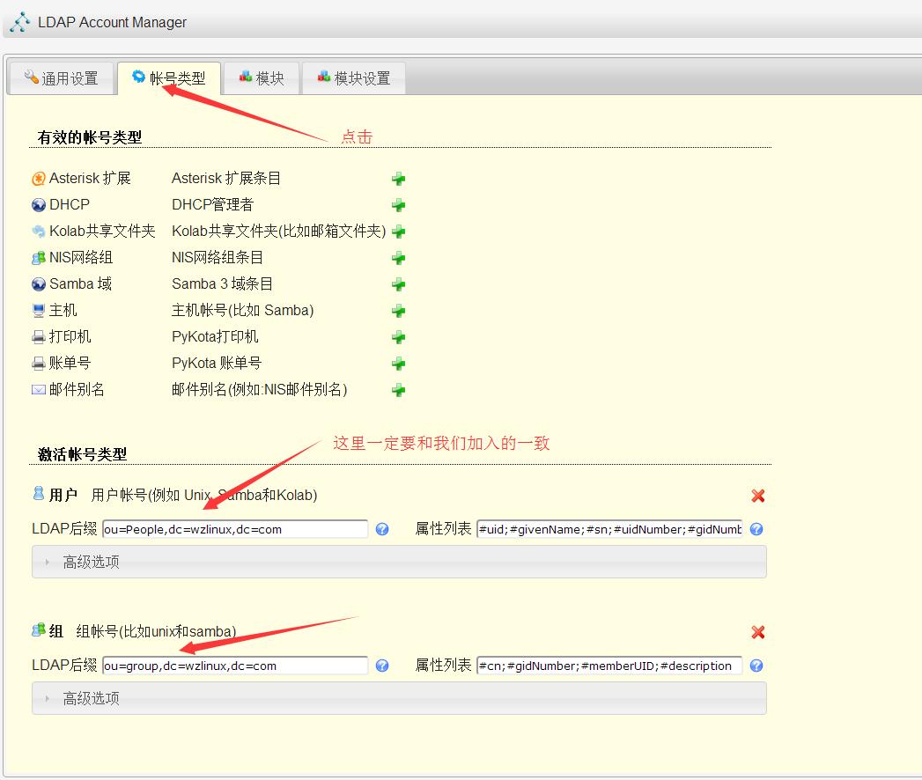Image resolution: width=922 pixels, height=780 pixels.
Task: Add the Kolab共享文件夹 account type
Action: (399, 232)
